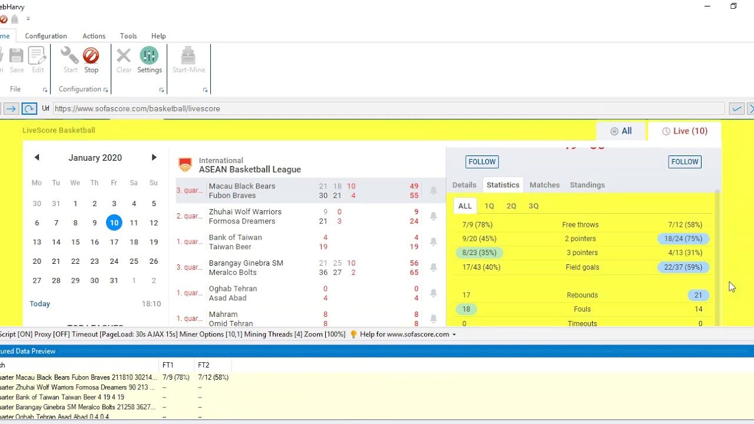Viewport: 754px width, 424px height.
Task: Expand the File ribbon group launcher
Action: click(x=45, y=90)
